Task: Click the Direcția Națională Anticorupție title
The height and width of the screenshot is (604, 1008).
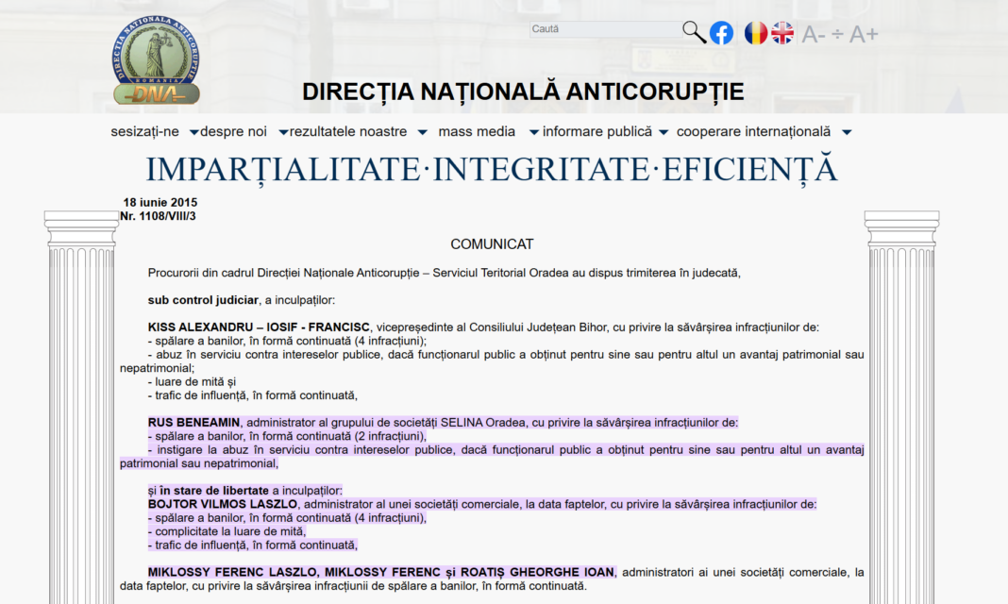Action: pos(523,92)
